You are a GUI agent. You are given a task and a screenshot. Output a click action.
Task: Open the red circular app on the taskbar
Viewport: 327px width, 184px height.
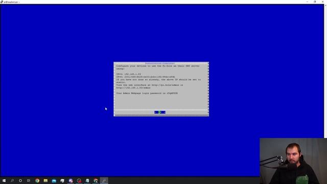tap(79, 180)
